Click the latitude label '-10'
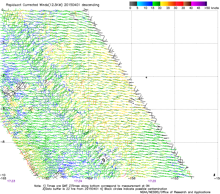 click(x=3, y=175)
